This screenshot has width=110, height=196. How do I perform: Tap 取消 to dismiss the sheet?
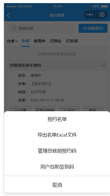pyautogui.click(x=57, y=185)
